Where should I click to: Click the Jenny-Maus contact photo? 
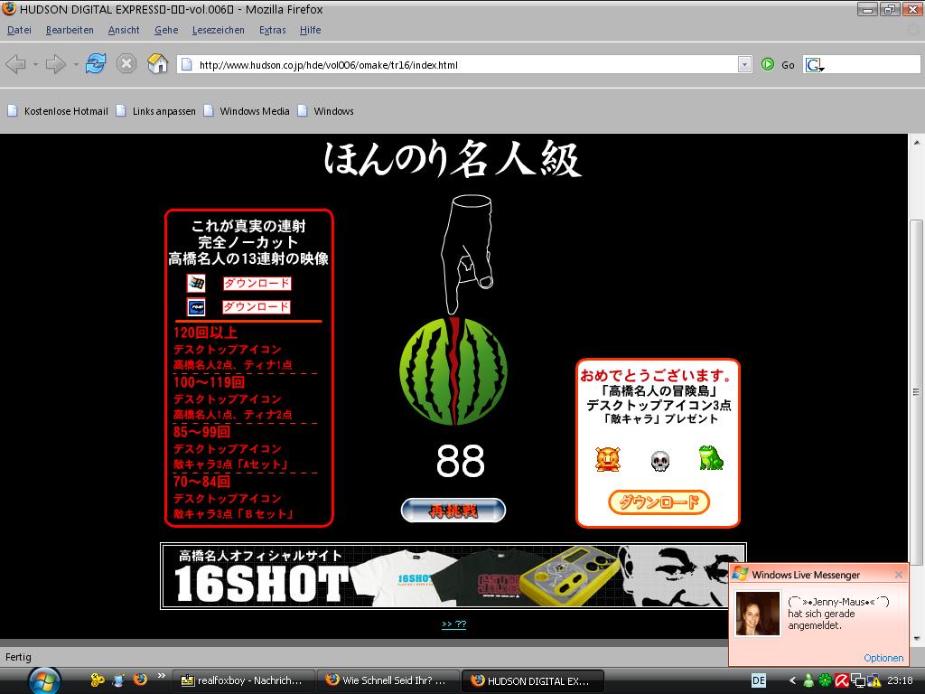coord(758,614)
